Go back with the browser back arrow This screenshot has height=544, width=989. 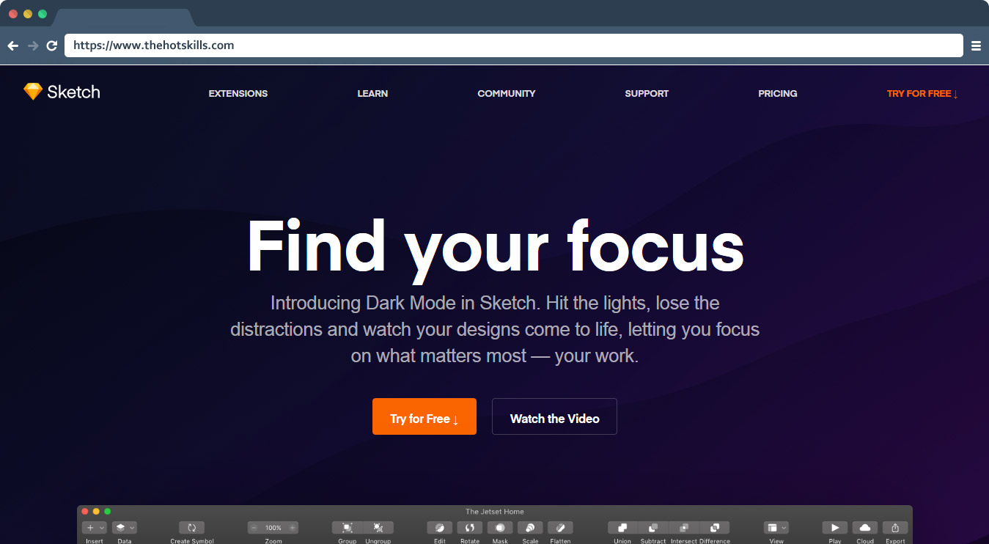(x=12, y=45)
